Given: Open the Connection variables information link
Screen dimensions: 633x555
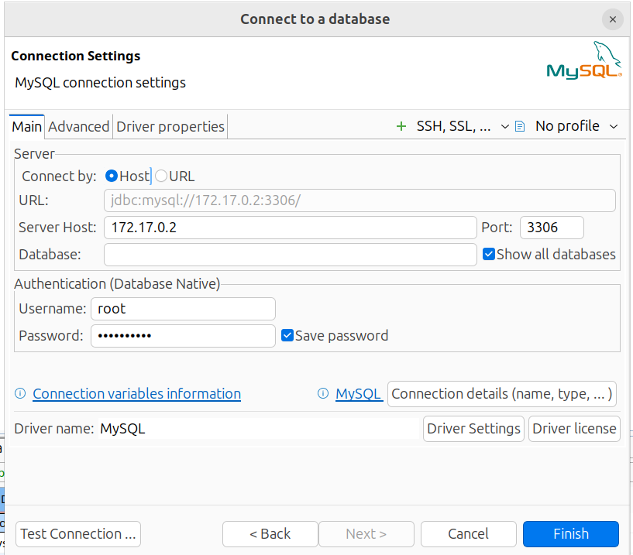Looking at the screenshot, I should (136, 394).
